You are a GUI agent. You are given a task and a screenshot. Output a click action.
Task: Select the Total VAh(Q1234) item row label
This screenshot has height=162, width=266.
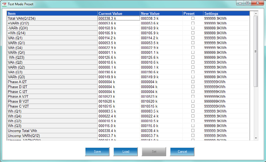click(x=52, y=19)
